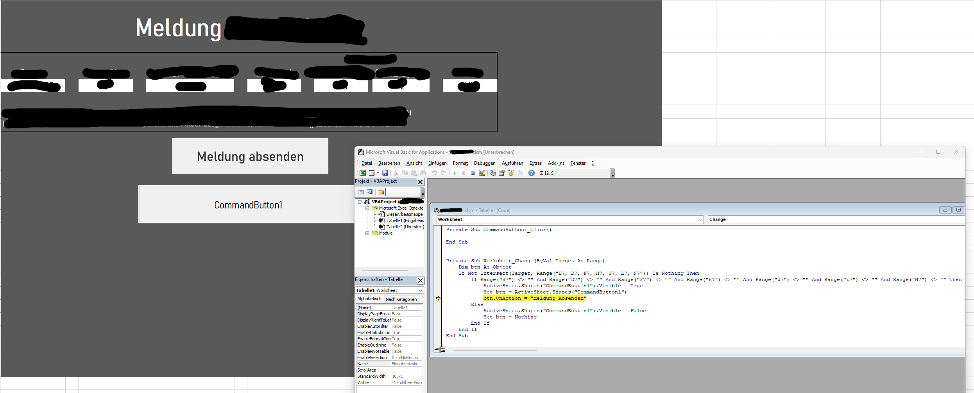Click the View Microsoft Excel toolbar icon
Image resolution: width=974 pixels, height=393 pixels.
(x=363, y=173)
